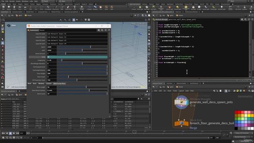Add new pane tab beside Geometry Spreadsheet
The width and height of the screenshot is (254, 143).
coord(83,12)
